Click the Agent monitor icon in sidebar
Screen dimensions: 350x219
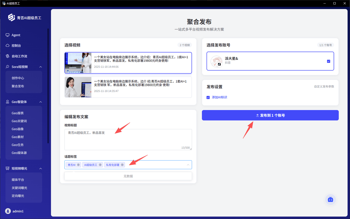tap(8, 35)
